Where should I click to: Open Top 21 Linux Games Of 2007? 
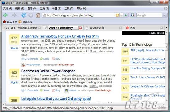point(148,77)
